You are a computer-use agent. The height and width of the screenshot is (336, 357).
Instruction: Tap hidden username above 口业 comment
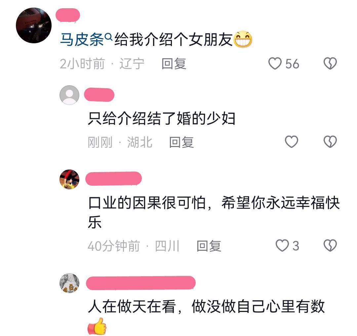(114, 179)
